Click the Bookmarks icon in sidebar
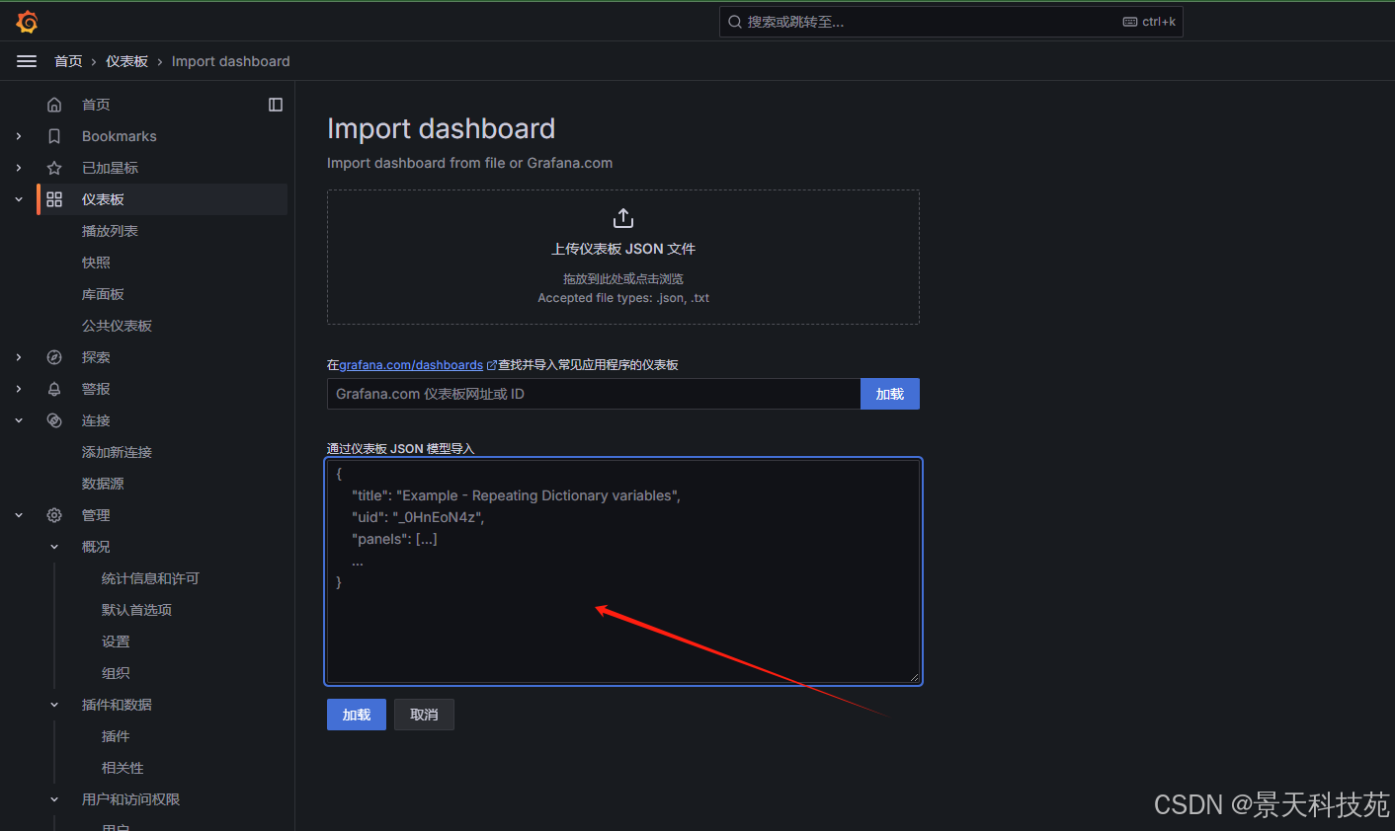The height and width of the screenshot is (831, 1395). (54, 136)
